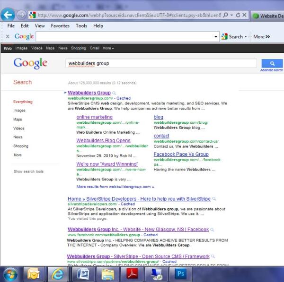Open the address bar autocomplete dropdown arrow
Viewport: 284px width, 282px height.
231,15
